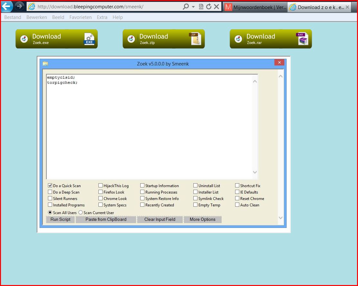Enable Recently Created checkbox

tap(142, 205)
